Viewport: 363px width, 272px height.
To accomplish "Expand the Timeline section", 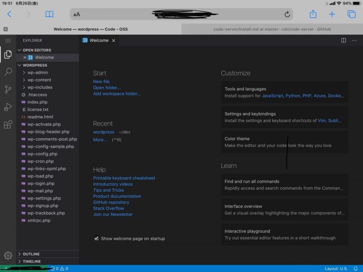I will click(x=48, y=261).
